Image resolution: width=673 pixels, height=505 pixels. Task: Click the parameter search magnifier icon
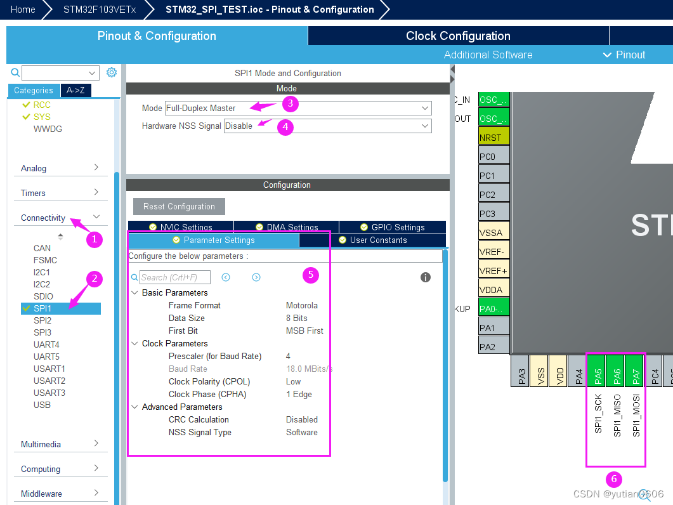pyautogui.click(x=134, y=277)
